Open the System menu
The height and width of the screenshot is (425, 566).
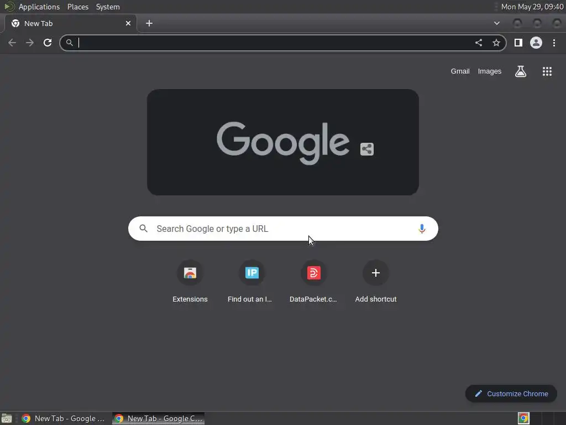pyautogui.click(x=108, y=7)
